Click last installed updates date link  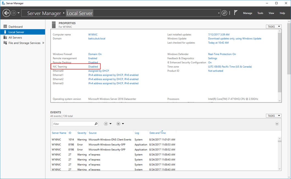pos(219,35)
